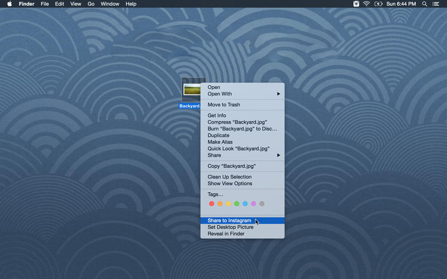Click the Instagram uploader menu bar icon
The height and width of the screenshot is (279, 447).
(x=356, y=4)
